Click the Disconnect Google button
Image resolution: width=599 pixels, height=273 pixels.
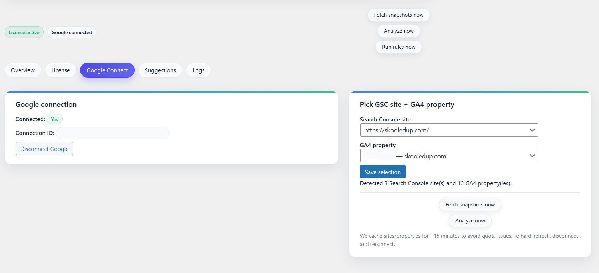point(45,149)
